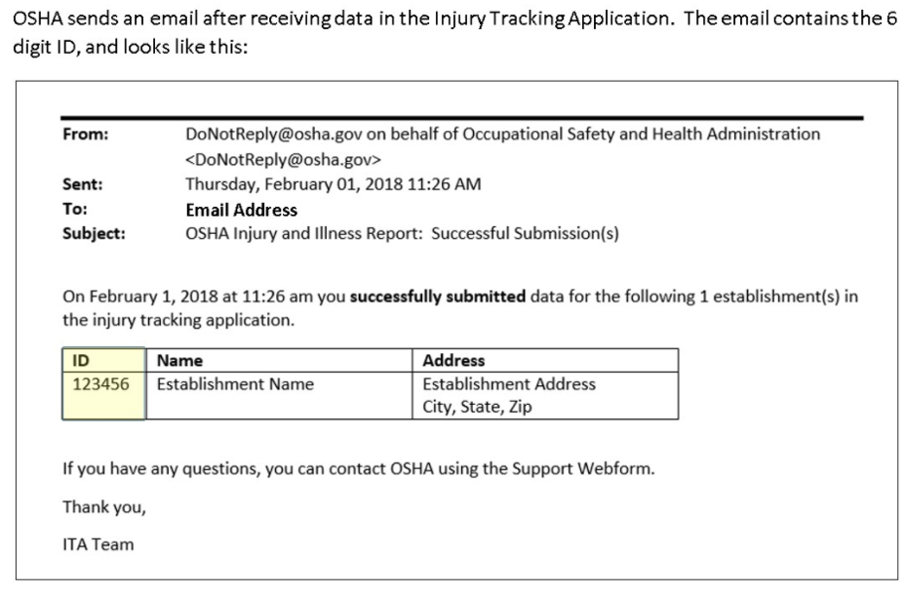Click the 123456 ID value cell
This screenshot has height=595, width=904.
101,384
